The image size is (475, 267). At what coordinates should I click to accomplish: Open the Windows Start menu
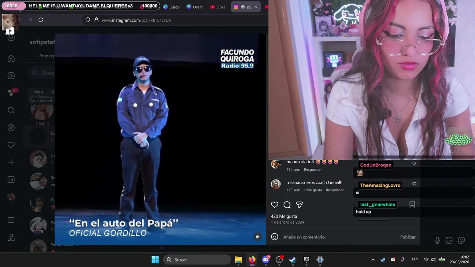(155, 260)
